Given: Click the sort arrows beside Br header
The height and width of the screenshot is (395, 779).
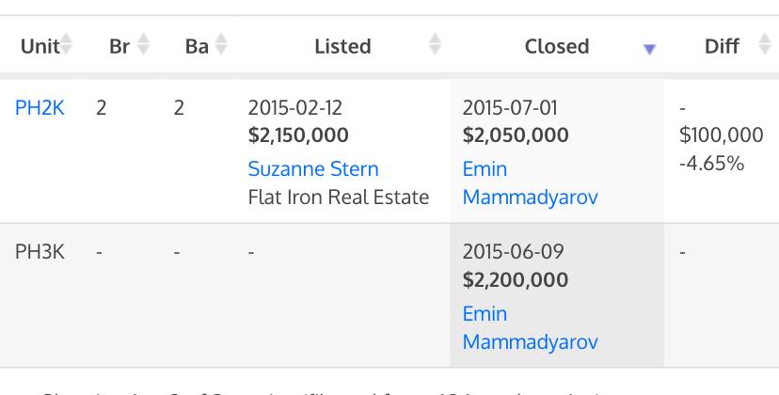Looking at the screenshot, I should (x=143, y=44).
